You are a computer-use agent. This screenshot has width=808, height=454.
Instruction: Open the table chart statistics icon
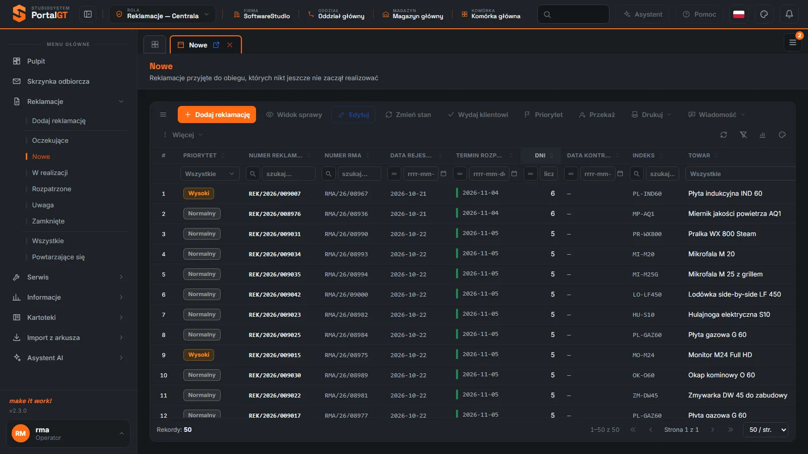[763, 135]
